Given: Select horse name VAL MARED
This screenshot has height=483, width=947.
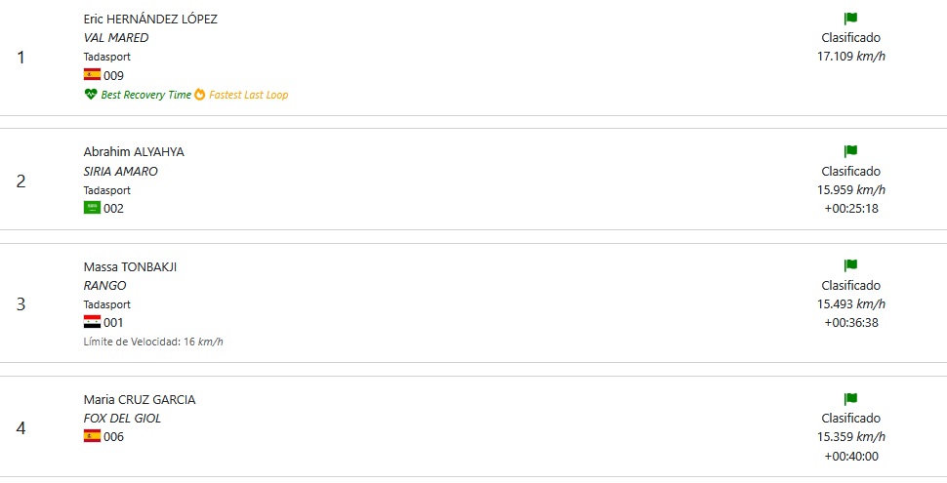Looking at the screenshot, I should pyautogui.click(x=116, y=37).
